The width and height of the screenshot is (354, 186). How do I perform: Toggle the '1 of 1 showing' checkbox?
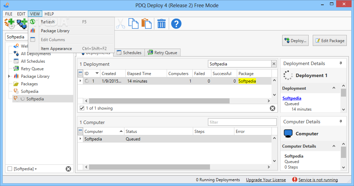pyautogui.click(x=82, y=108)
